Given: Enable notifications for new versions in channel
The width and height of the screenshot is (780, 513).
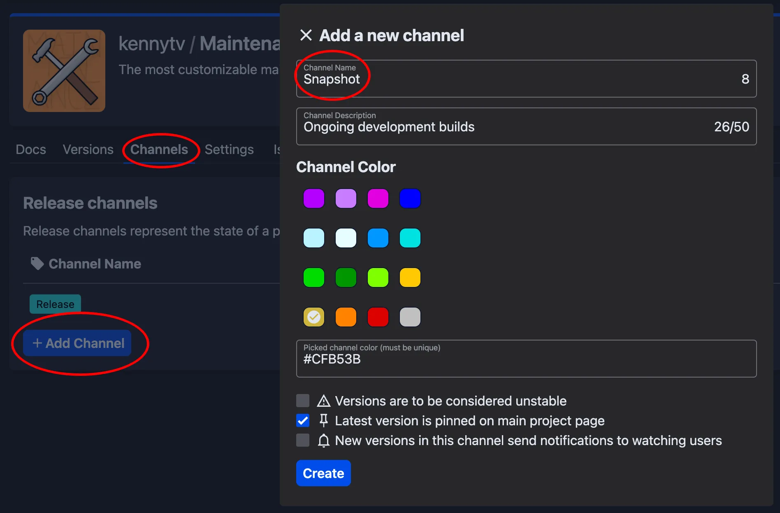Looking at the screenshot, I should (x=303, y=440).
